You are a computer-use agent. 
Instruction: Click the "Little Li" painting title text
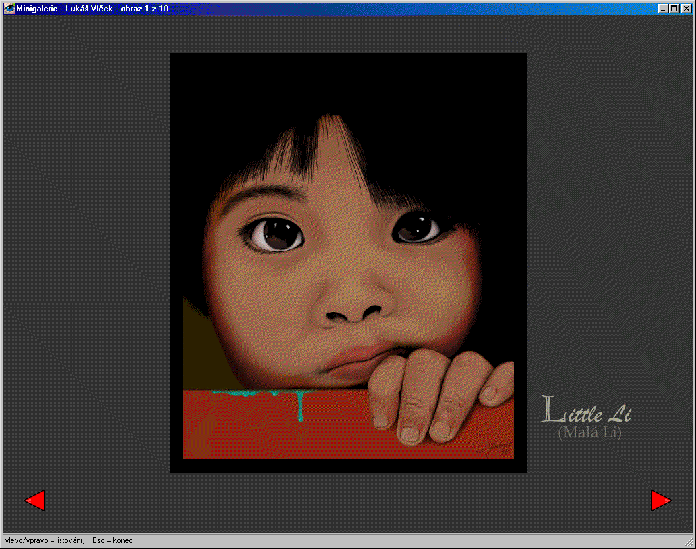coord(586,410)
